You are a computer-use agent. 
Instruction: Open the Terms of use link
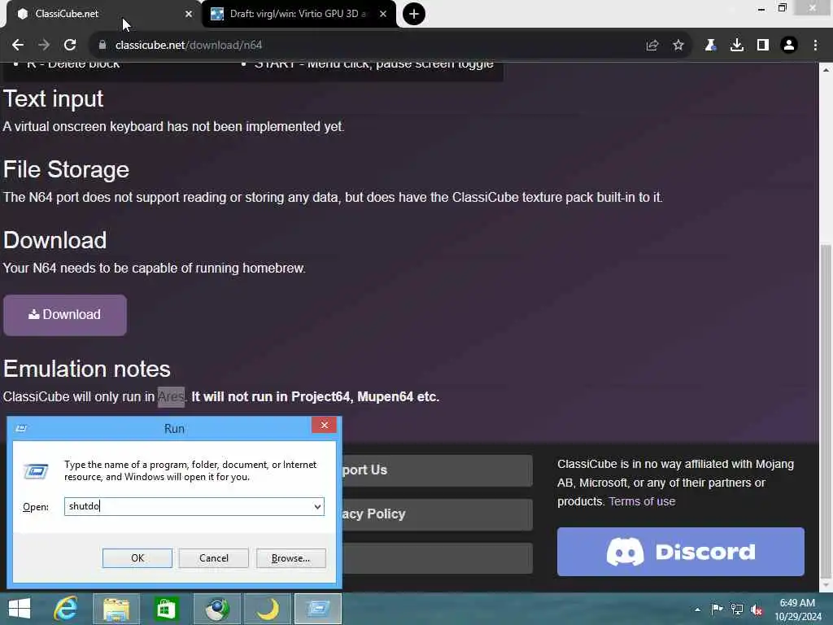(x=642, y=501)
